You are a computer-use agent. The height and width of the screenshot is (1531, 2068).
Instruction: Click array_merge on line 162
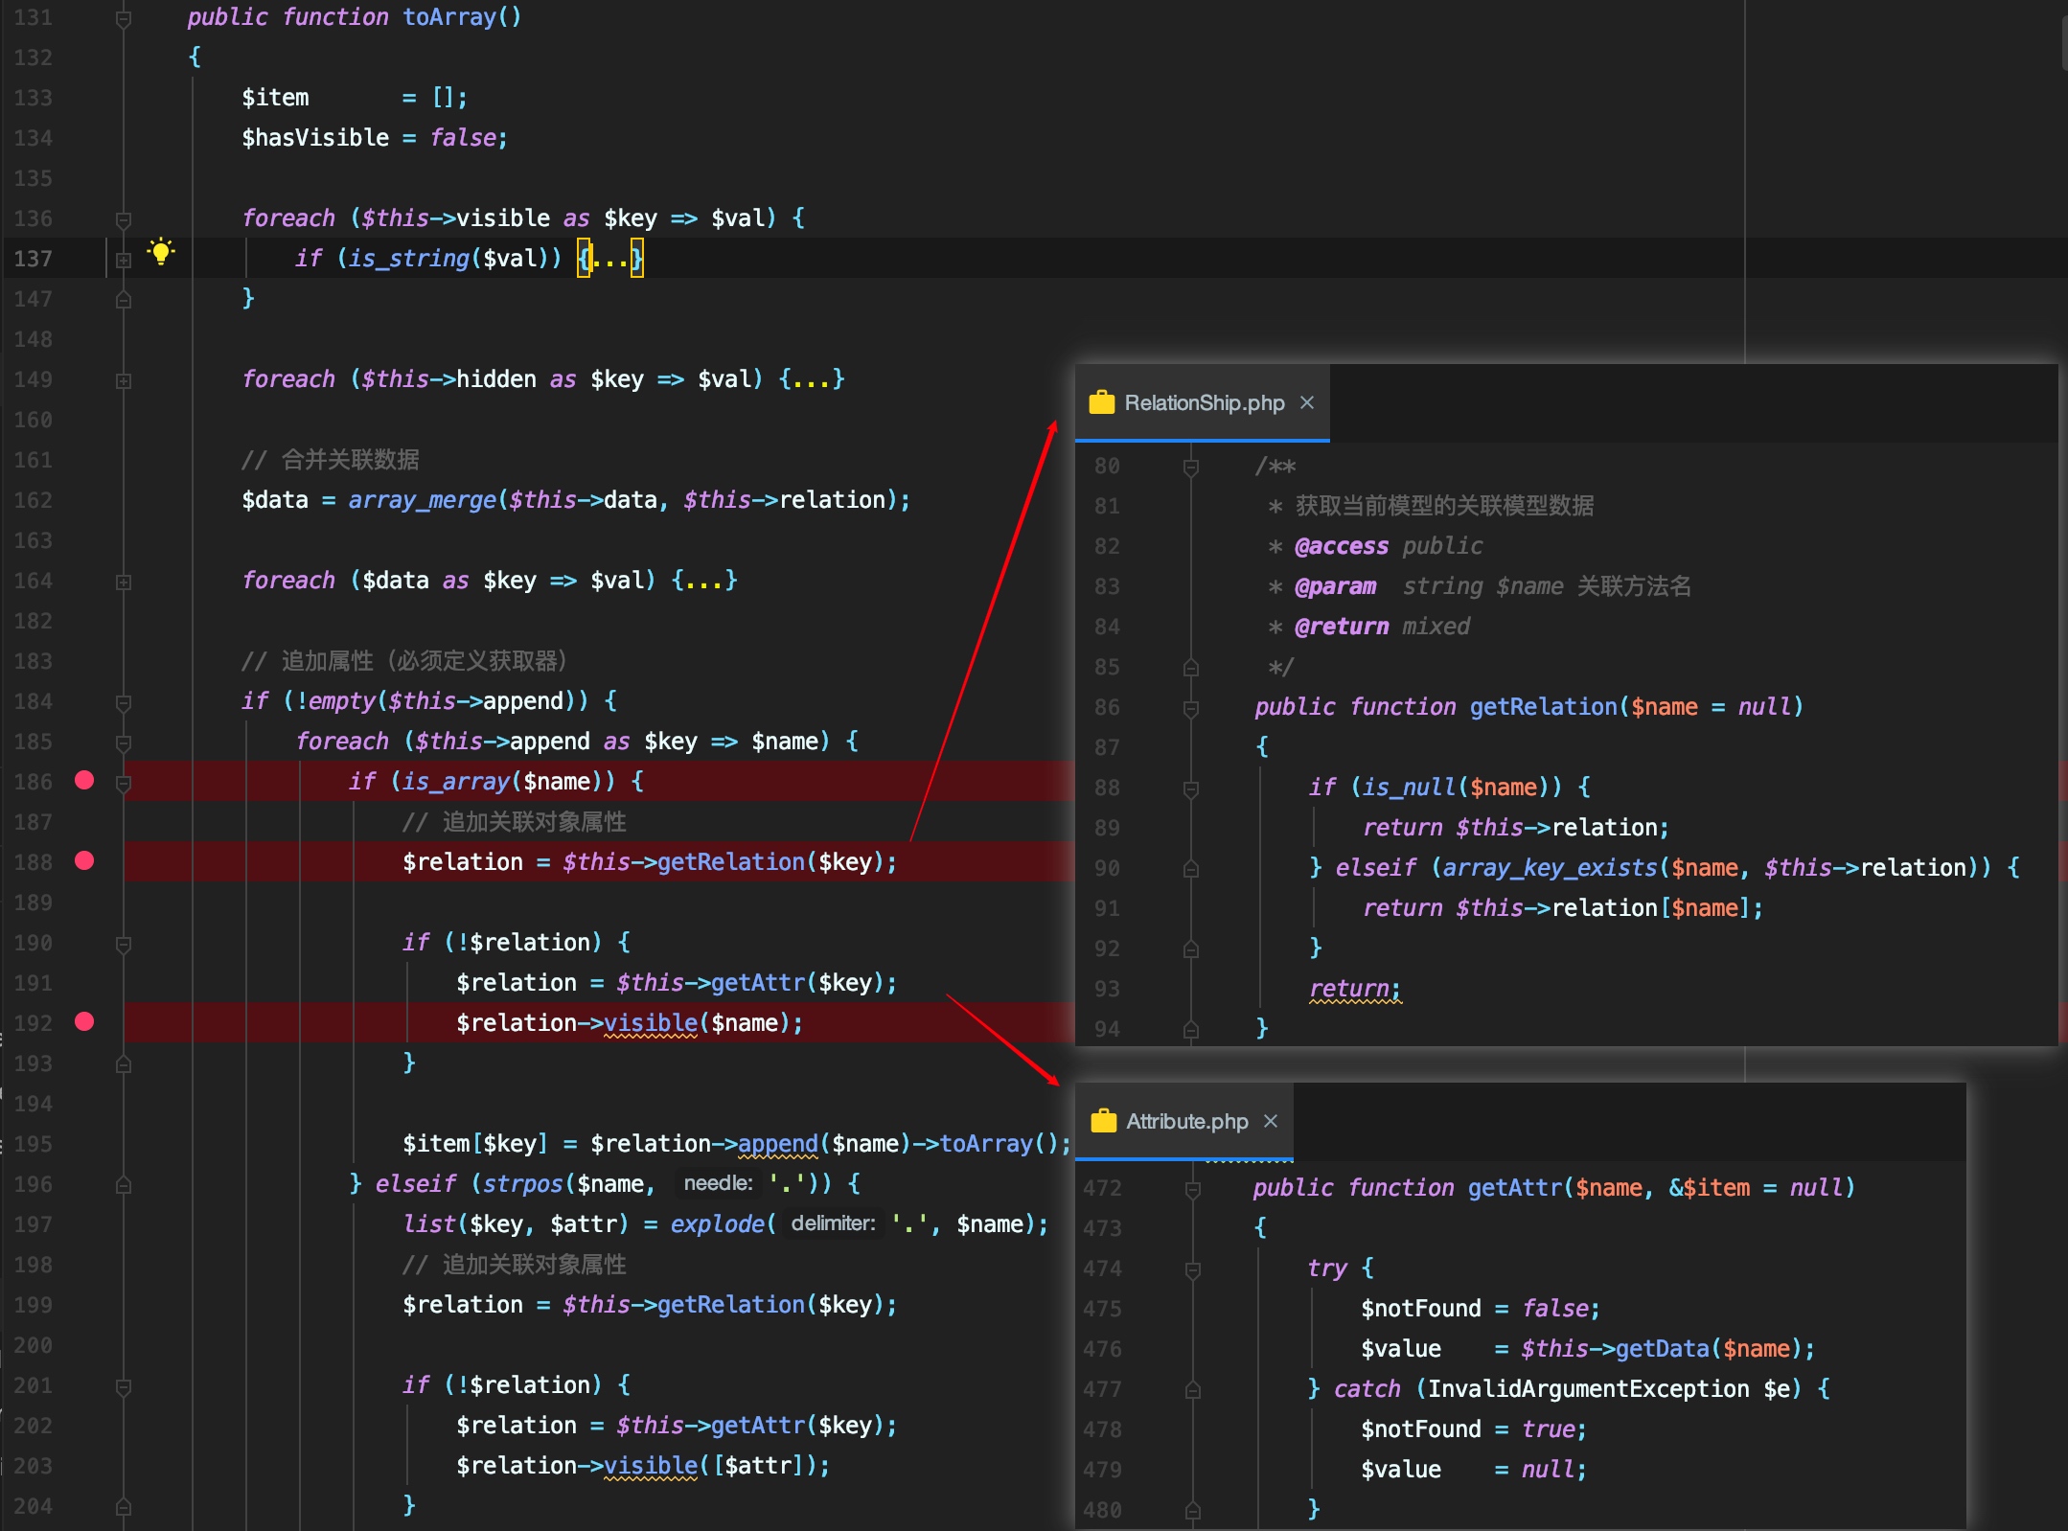[423, 500]
